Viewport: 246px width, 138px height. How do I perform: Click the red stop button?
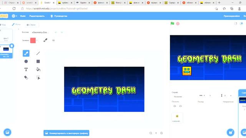pyautogui.click(x=178, y=24)
